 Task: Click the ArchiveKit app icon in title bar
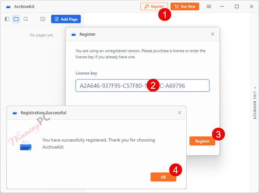(x=8, y=7)
